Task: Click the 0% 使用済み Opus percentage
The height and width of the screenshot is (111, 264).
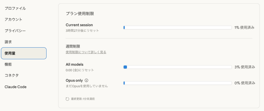Action: (244, 83)
